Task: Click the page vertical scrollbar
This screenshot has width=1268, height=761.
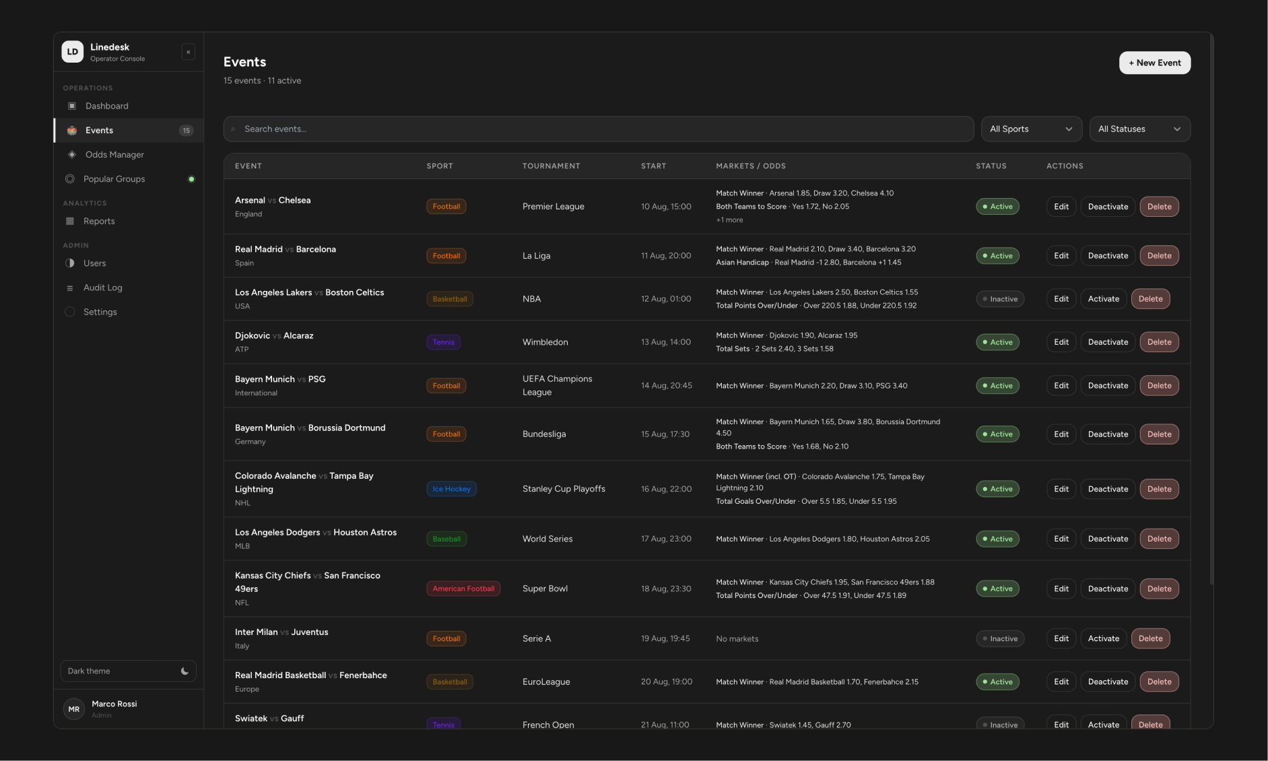Action: [1211, 310]
